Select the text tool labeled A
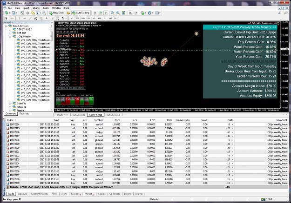291x203 pixels. click(47, 18)
